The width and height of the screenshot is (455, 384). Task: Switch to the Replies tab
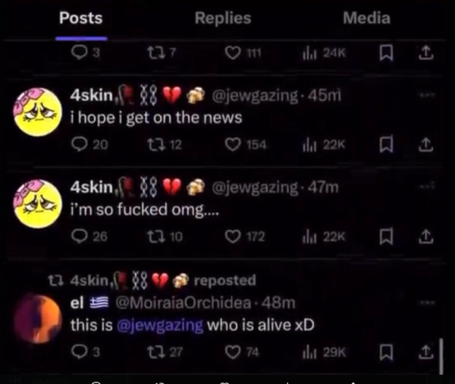click(223, 18)
